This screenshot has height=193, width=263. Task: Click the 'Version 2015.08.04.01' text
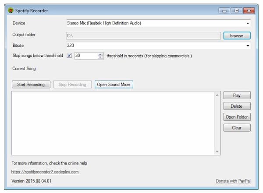coord(32,181)
